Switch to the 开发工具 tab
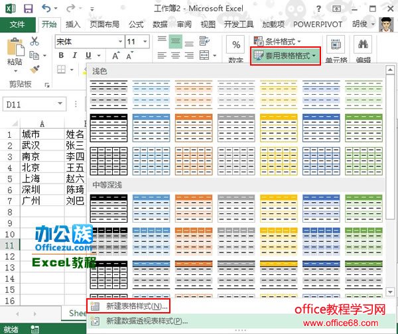 click(x=239, y=25)
